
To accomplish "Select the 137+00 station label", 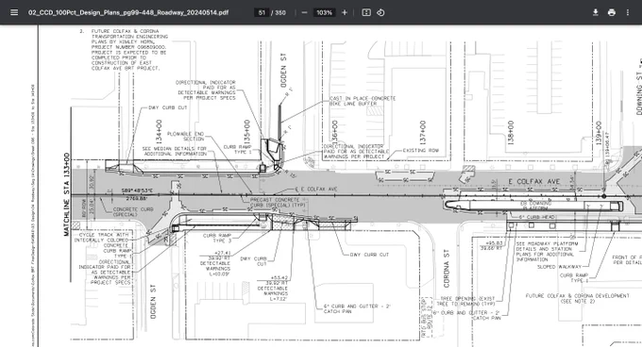I will tap(423, 132).
